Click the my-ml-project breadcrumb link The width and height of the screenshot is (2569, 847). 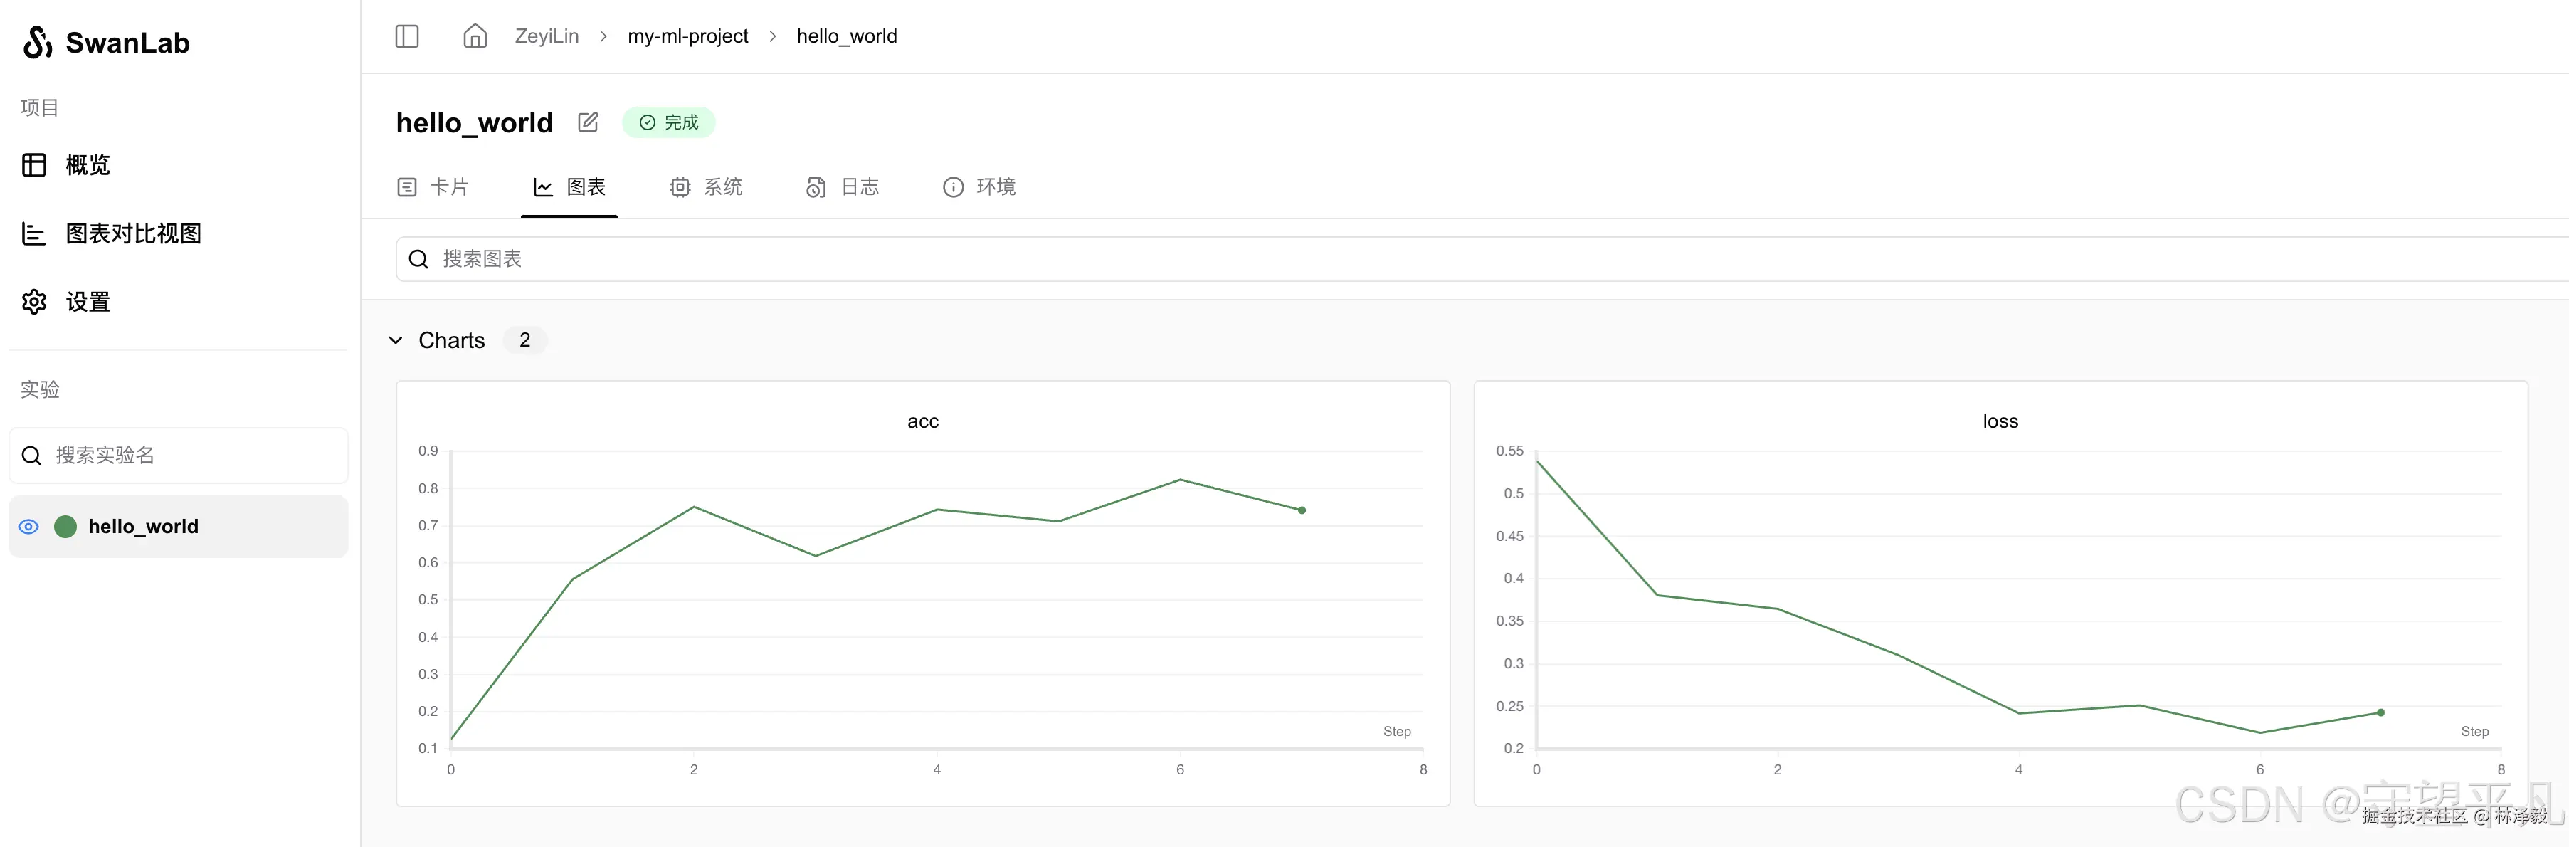(x=687, y=37)
